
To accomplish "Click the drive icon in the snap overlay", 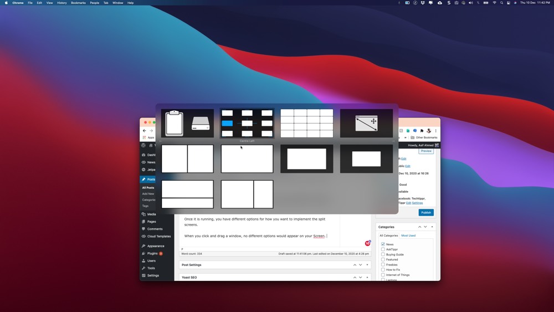I will pos(201,124).
